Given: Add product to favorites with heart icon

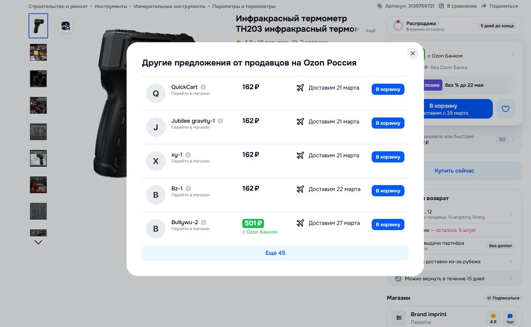Looking at the screenshot, I should coord(505,109).
